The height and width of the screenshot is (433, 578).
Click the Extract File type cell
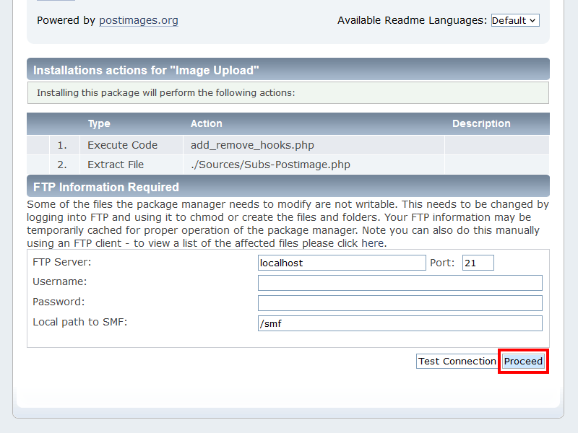(116, 165)
